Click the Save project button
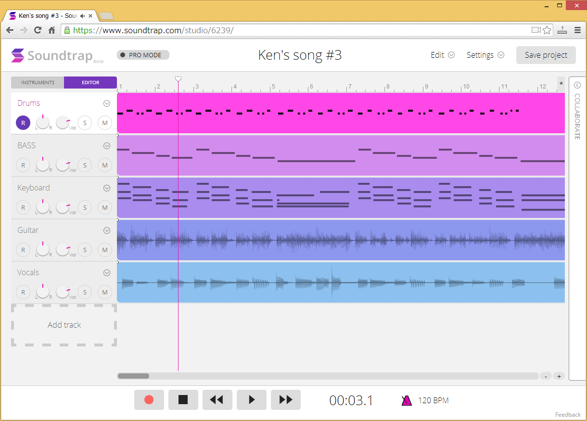587x421 pixels. [546, 55]
